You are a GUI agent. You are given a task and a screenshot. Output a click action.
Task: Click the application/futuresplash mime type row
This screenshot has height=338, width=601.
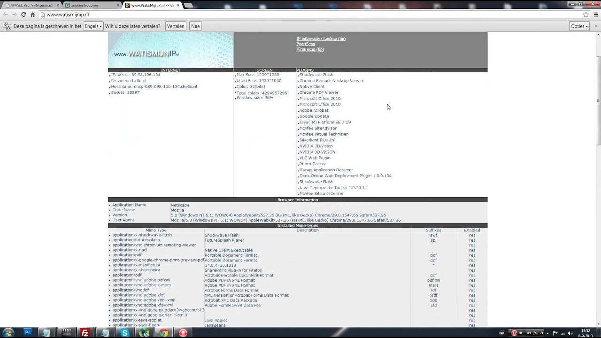pyautogui.click(x=136, y=240)
